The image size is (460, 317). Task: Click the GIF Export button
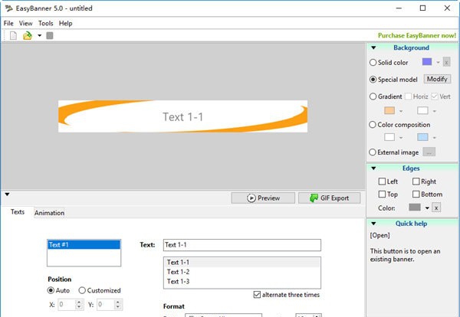tap(330, 198)
